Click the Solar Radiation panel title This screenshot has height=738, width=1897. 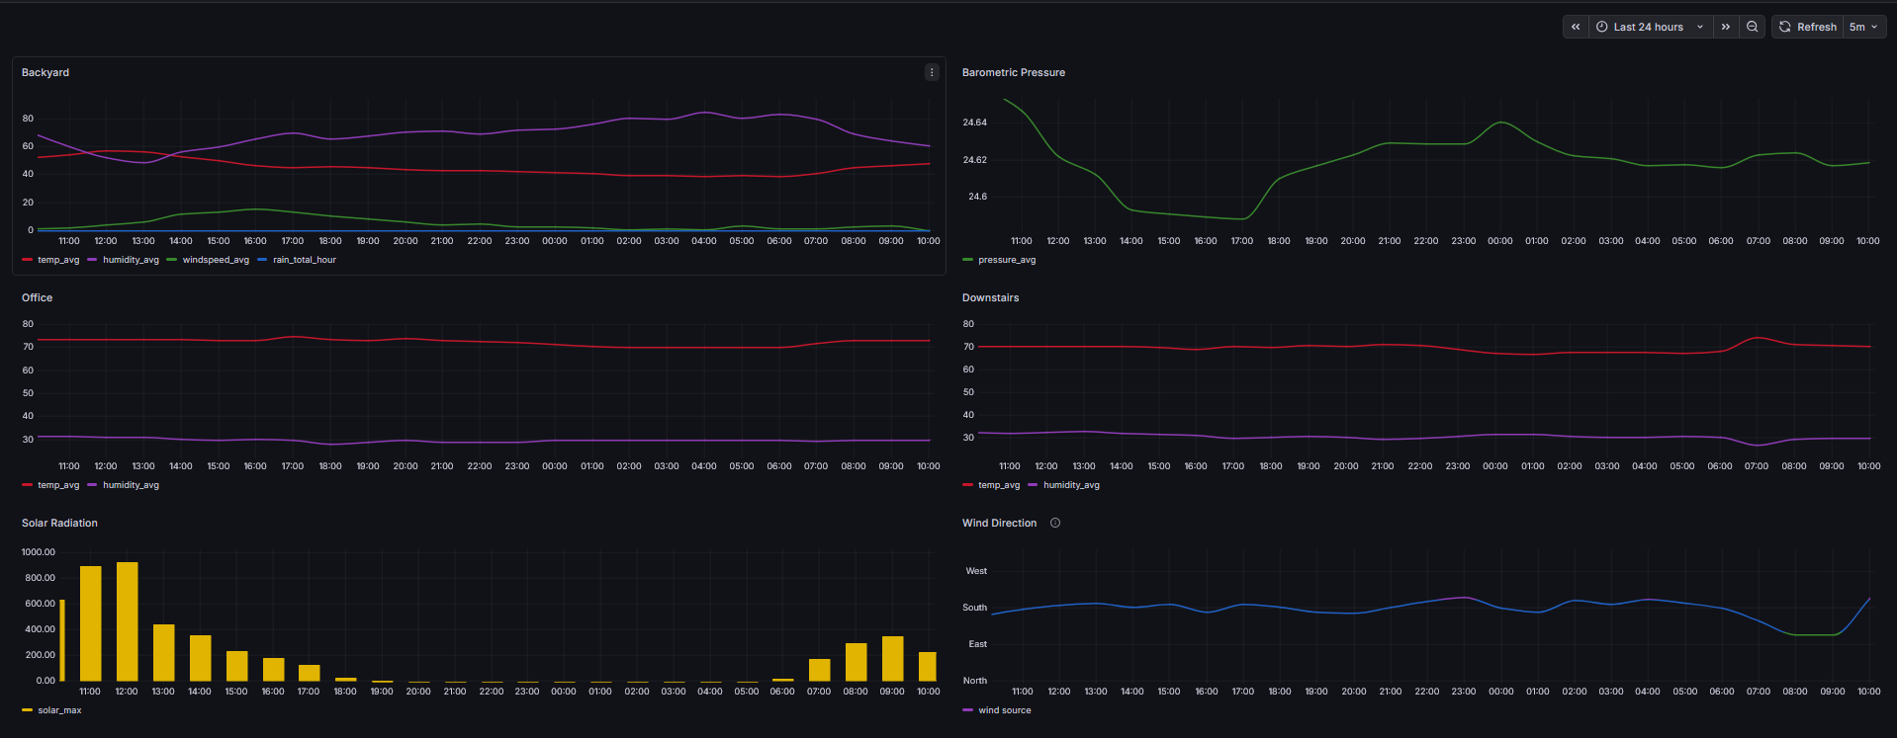click(x=59, y=523)
